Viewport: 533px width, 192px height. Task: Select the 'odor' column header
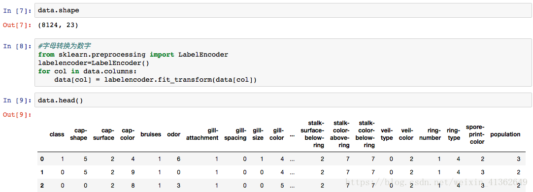point(174,134)
